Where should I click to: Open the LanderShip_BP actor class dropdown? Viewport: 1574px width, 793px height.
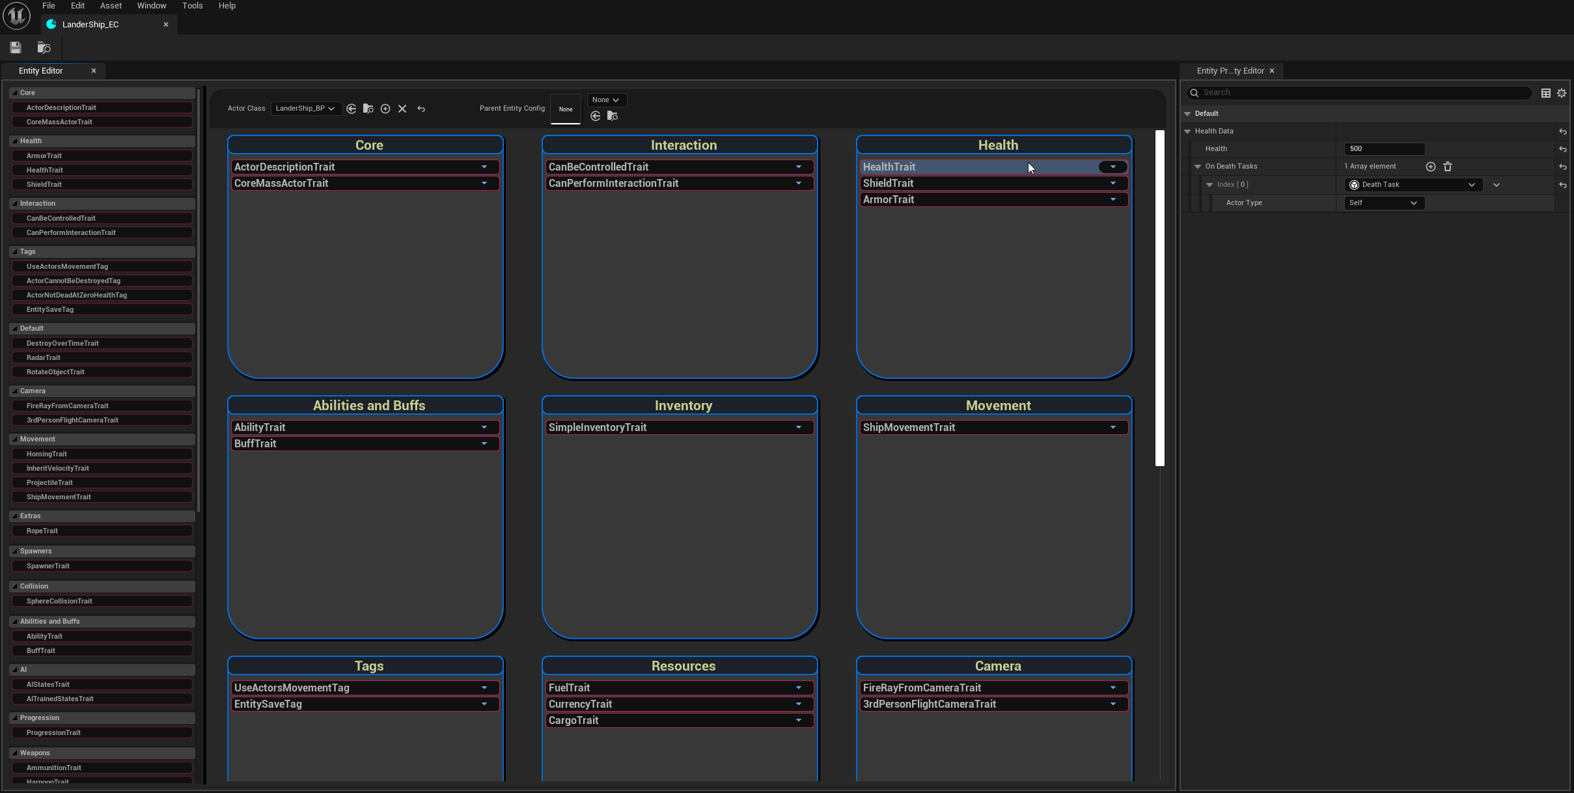(x=305, y=109)
